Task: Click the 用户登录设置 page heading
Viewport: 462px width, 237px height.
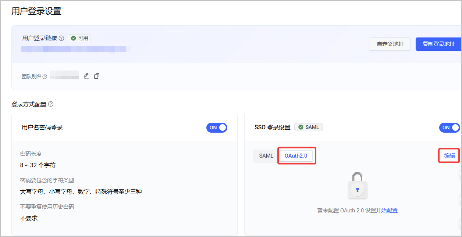Action: (x=36, y=11)
